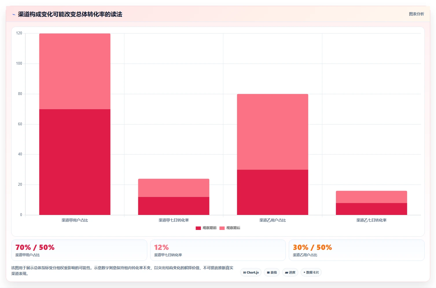Toggle the 观察期前 legend entry
436x288 pixels.
point(206,228)
